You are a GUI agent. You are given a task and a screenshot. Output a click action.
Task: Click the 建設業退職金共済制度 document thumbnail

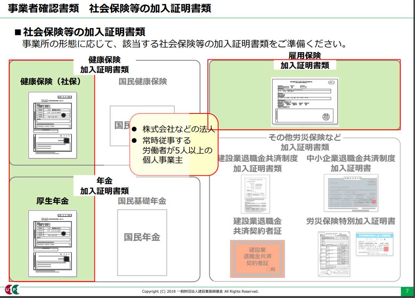[255, 194]
